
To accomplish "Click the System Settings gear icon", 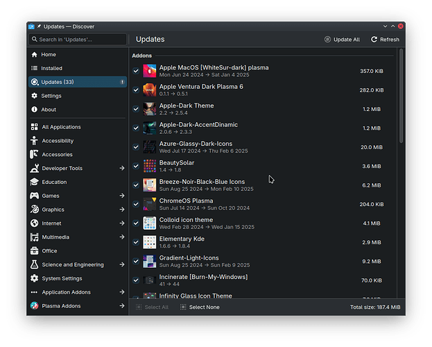I will (x=35, y=278).
